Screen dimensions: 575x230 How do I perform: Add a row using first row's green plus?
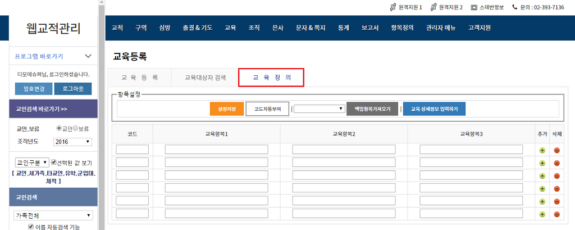pos(542,150)
